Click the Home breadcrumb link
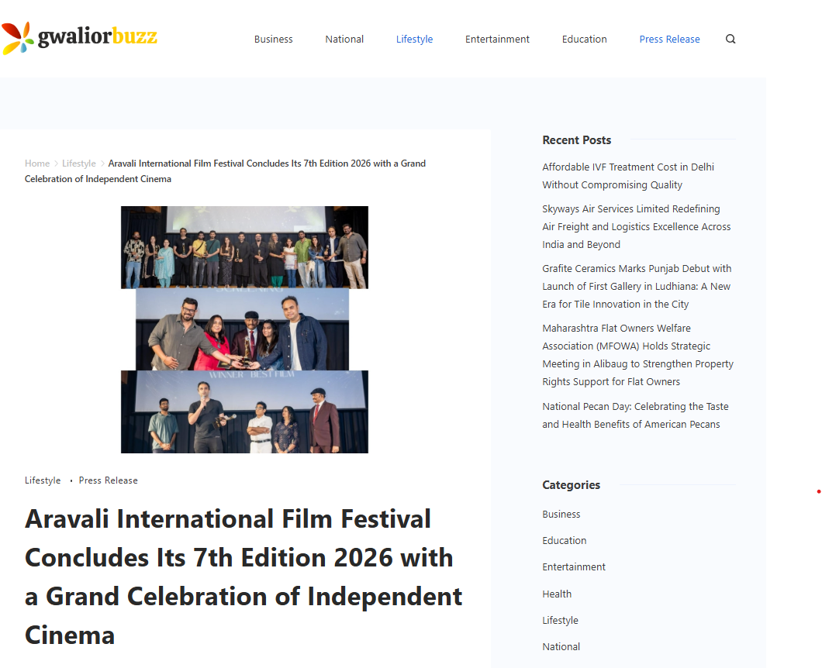Image resolution: width=822 pixels, height=668 pixels. [36, 164]
